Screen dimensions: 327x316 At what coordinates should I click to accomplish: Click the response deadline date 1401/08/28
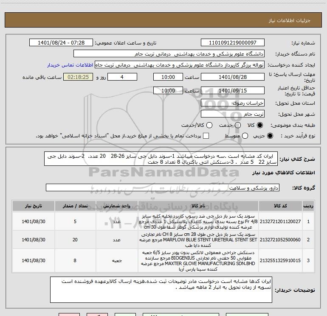[233, 77]
